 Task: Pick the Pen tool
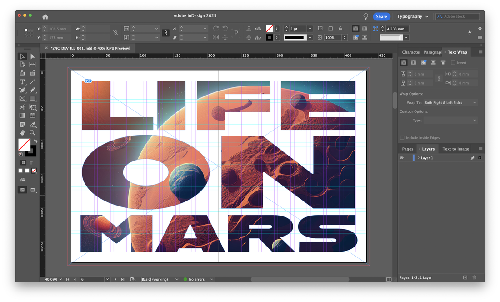22,90
